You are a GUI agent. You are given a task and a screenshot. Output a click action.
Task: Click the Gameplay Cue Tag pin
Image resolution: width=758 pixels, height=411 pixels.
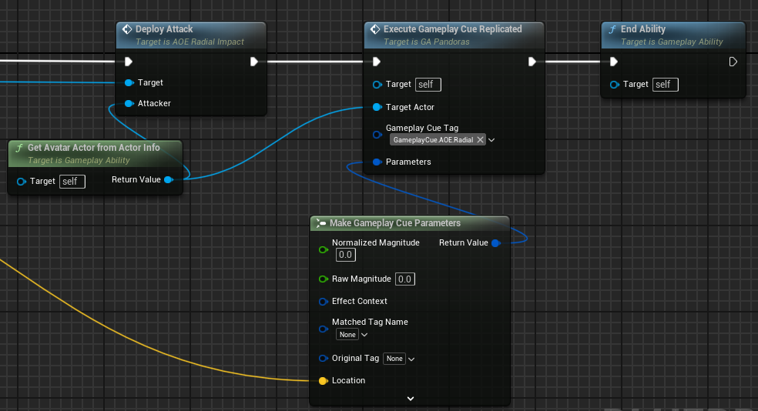tap(377, 135)
